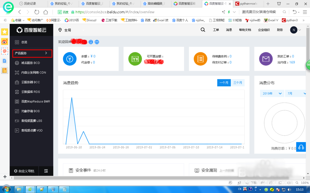Click the browser back arrow
Image resolution: width=310 pixels, height=193 pixels.
(x=19, y=12)
